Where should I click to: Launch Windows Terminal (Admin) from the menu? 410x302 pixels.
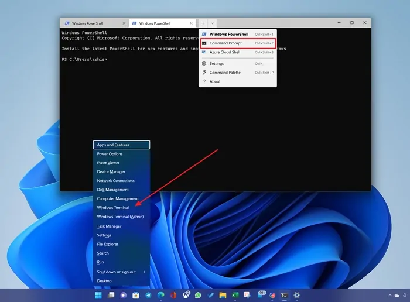coord(121,217)
